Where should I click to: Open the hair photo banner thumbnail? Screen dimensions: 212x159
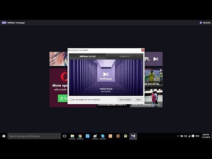[58, 59]
